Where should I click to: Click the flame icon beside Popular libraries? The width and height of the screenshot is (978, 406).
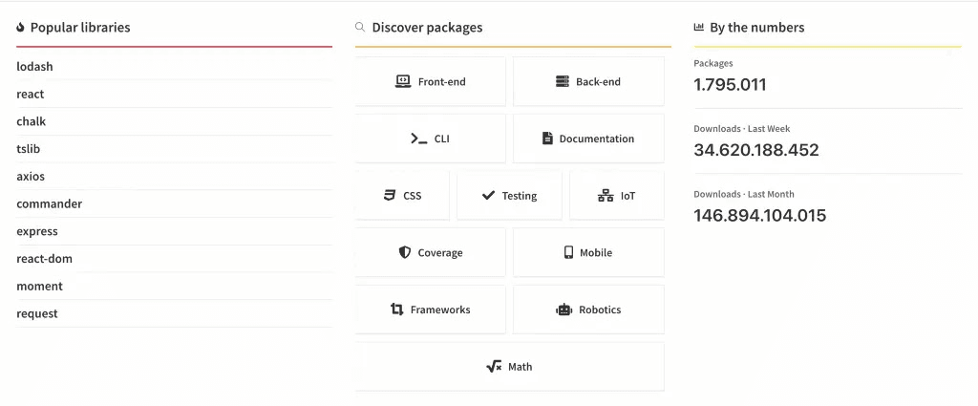[21, 28]
